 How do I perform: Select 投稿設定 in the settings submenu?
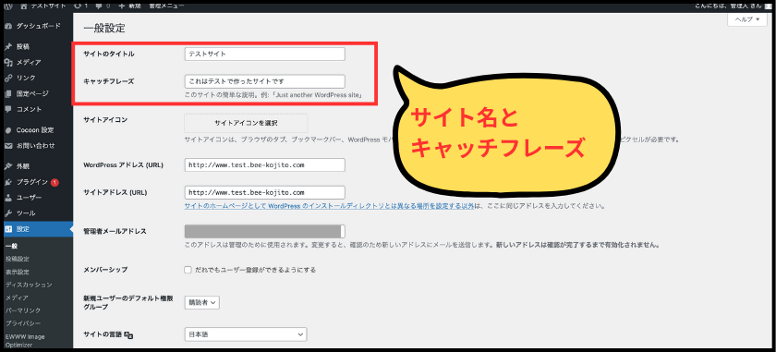[18, 259]
